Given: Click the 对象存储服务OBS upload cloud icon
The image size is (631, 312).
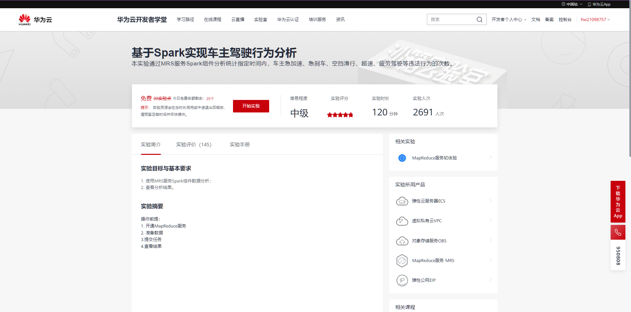Looking at the screenshot, I should pyautogui.click(x=402, y=241).
